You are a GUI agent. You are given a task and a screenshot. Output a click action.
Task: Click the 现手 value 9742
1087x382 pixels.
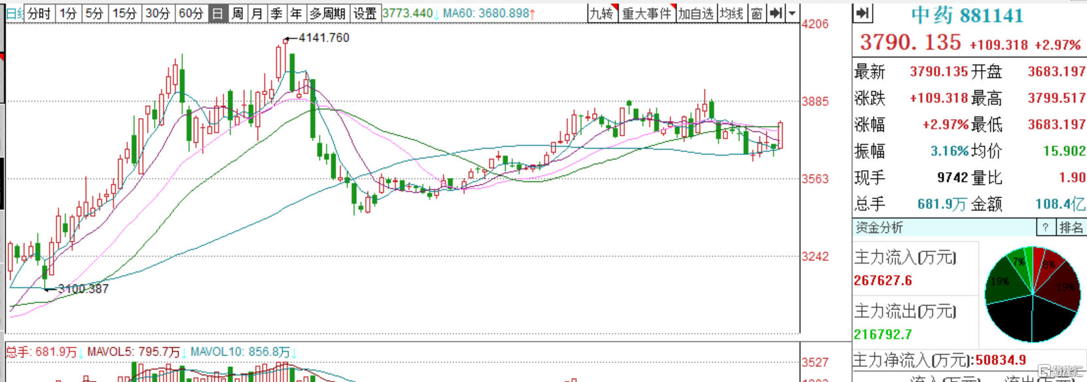952,178
